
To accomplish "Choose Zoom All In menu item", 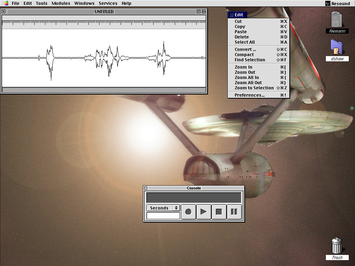I will point(259,77).
